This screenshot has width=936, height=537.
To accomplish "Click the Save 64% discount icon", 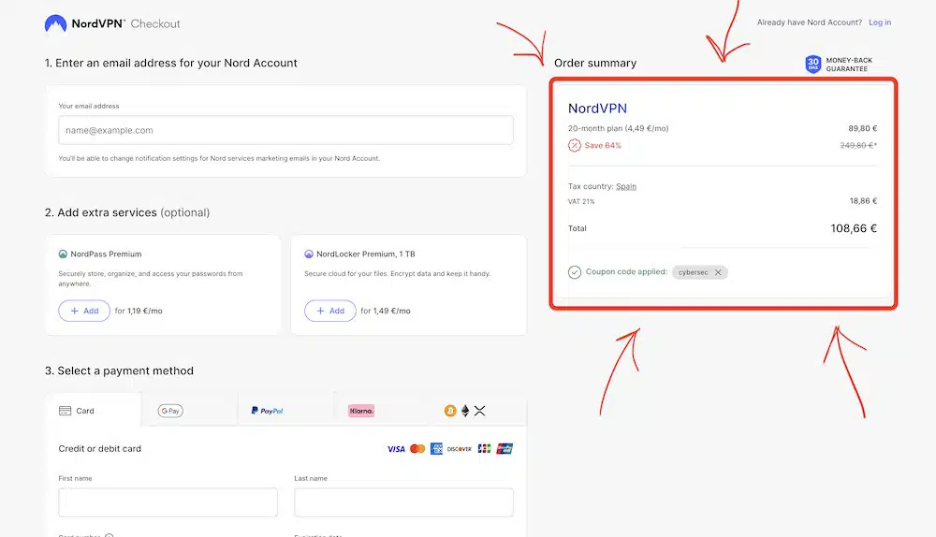I will pos(575,145).
